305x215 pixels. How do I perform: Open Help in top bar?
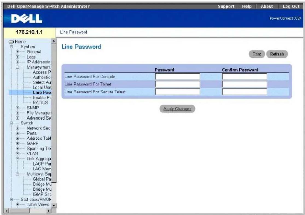point(247,6)
